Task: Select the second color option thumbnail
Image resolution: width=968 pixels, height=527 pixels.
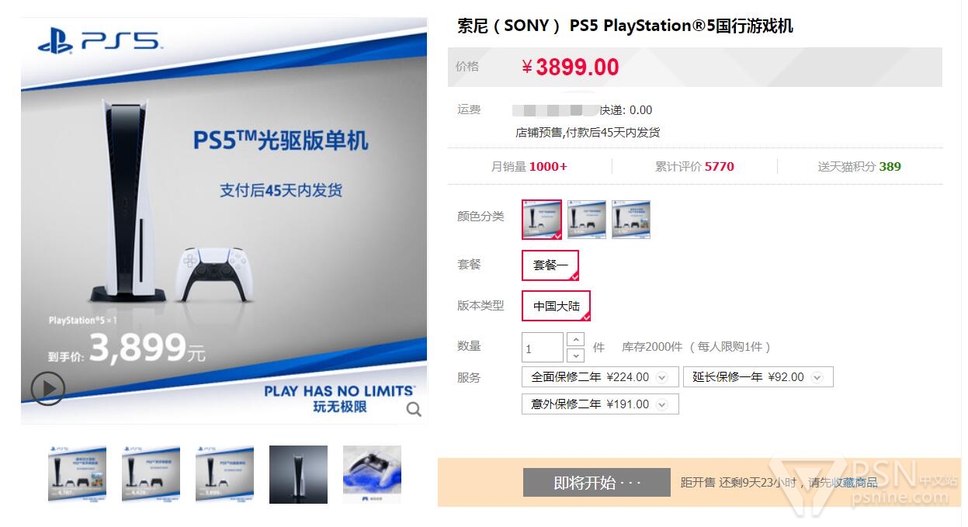Action: pos(586,220)
